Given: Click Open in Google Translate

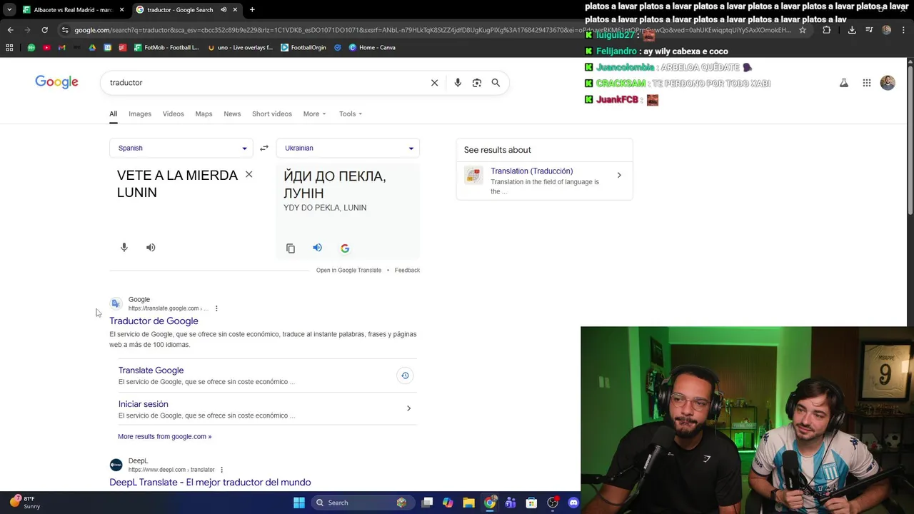Looking at the screenshot, I should pyautogui.click(x=348, y=270).
